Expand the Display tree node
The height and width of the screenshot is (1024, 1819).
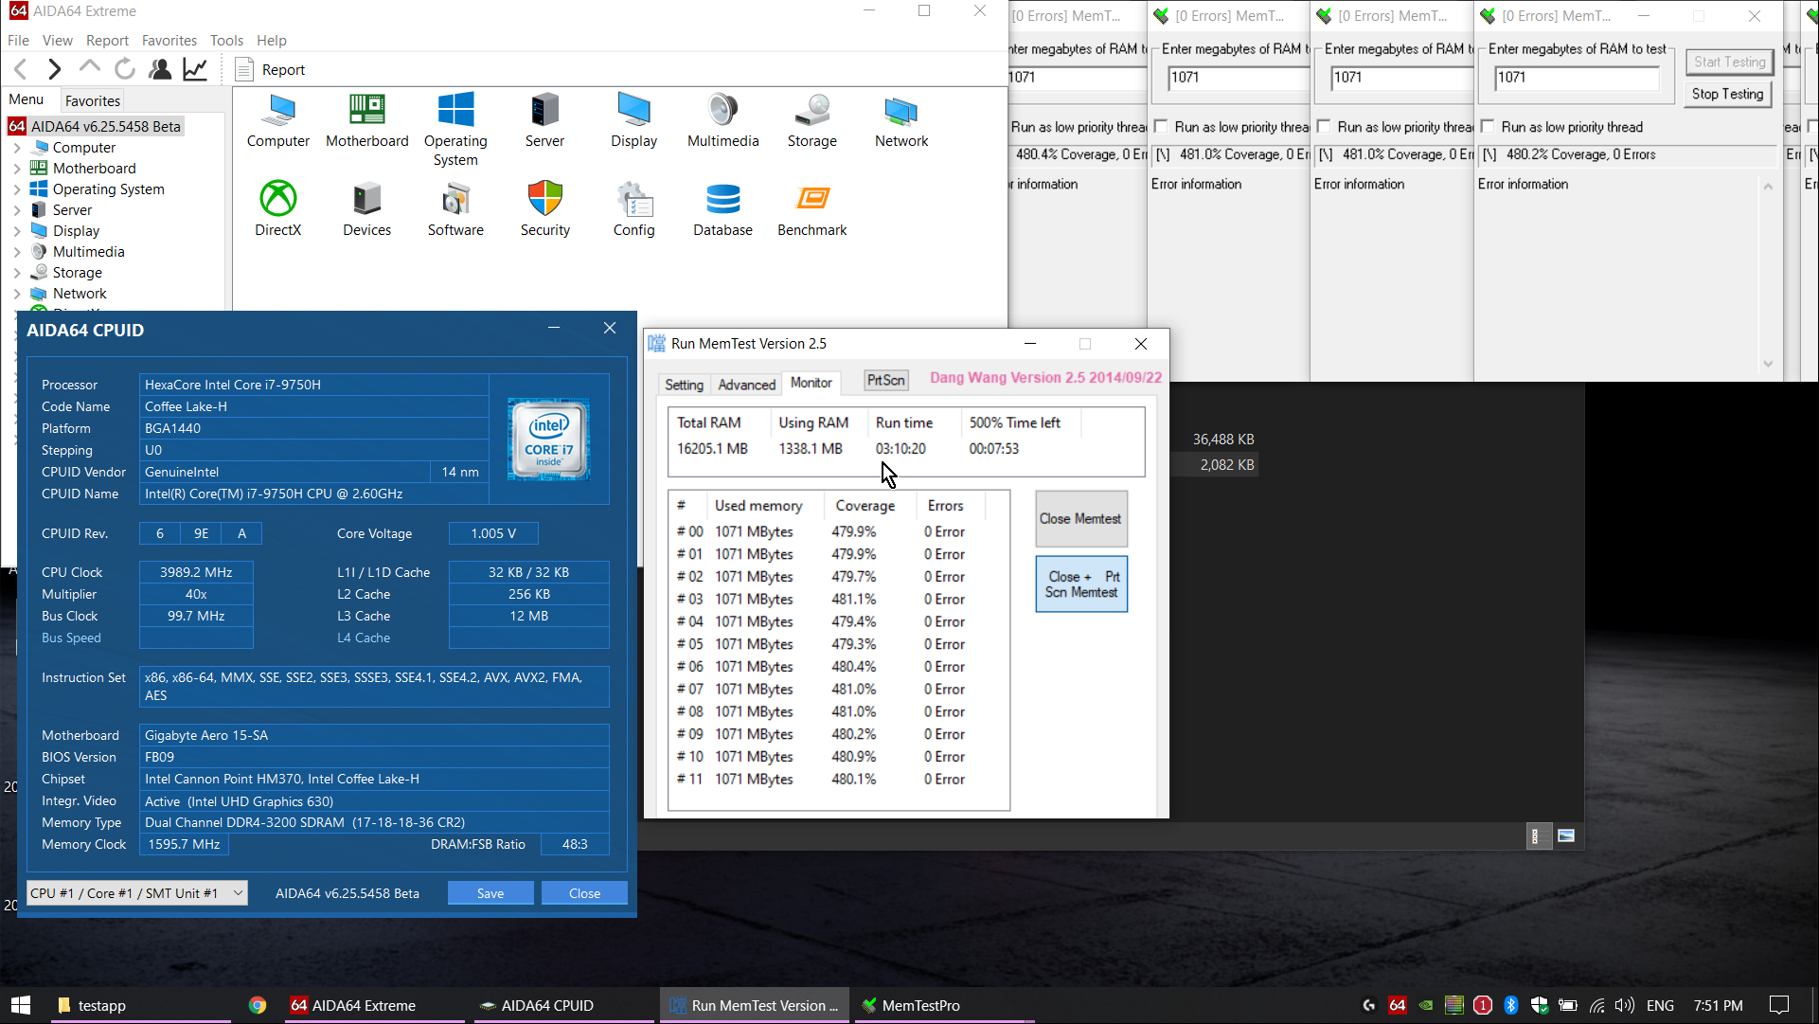(17, 231)
